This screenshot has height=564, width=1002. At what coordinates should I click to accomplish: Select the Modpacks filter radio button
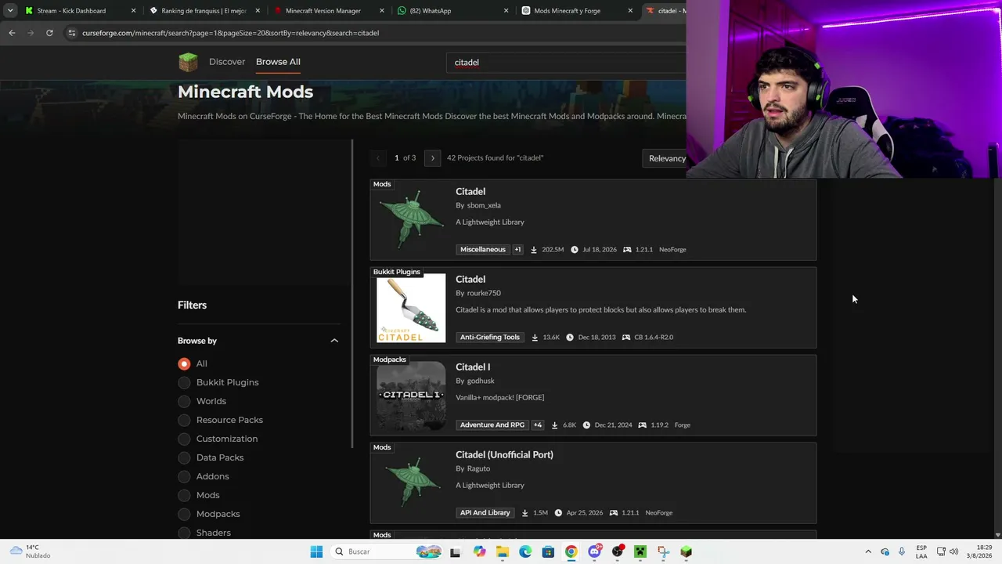[x=184, y=514]
